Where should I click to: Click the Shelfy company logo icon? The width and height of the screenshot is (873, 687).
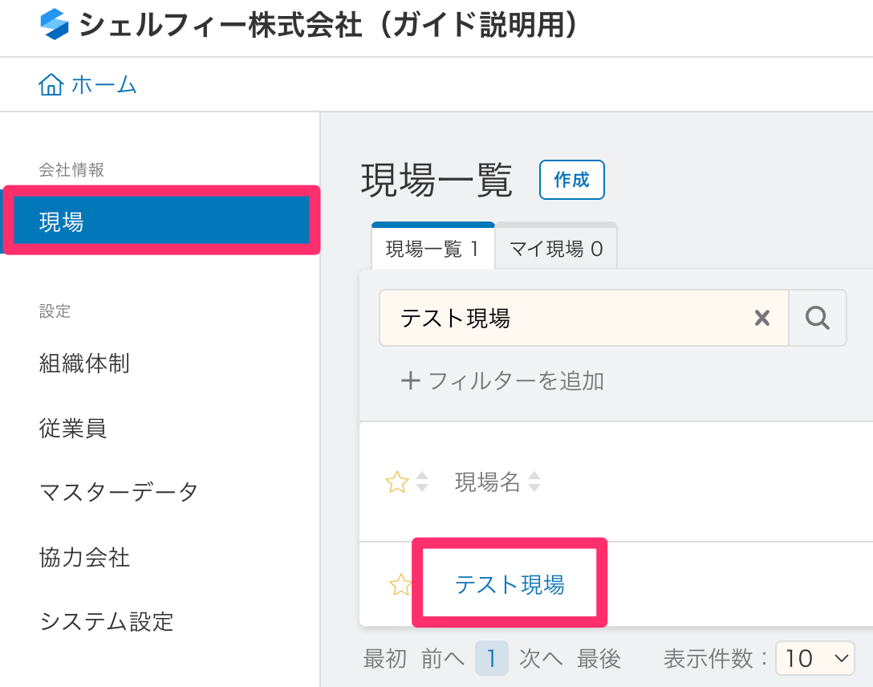pyautogui.click(x=55, y=25)
